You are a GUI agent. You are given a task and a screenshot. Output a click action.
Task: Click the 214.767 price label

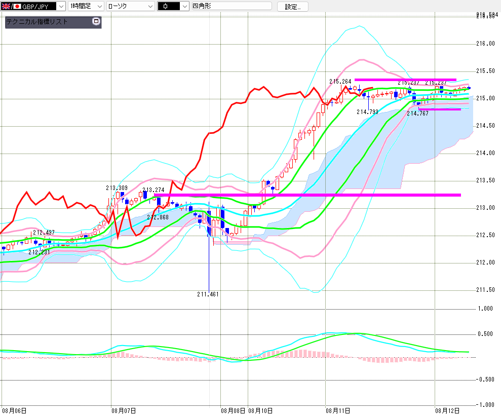pos(417,113)
